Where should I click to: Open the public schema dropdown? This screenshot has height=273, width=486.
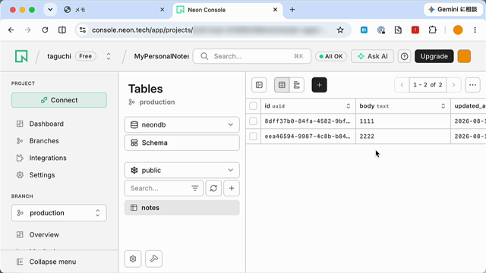pos(182,170)
